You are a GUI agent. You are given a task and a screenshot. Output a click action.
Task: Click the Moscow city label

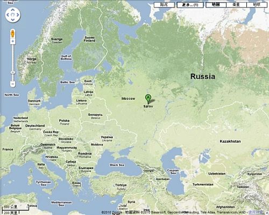[x=128, y=99]
